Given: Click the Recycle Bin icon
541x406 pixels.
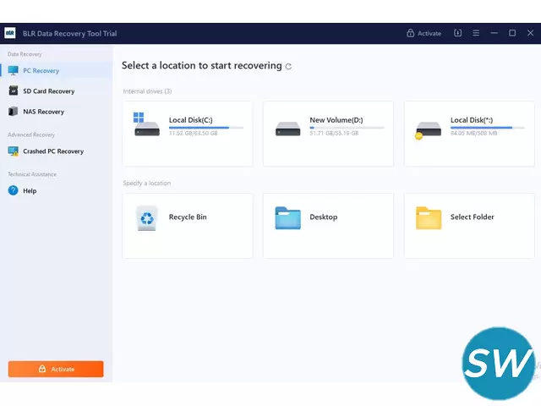Looking at the screenshot, I should coord(146,218).
